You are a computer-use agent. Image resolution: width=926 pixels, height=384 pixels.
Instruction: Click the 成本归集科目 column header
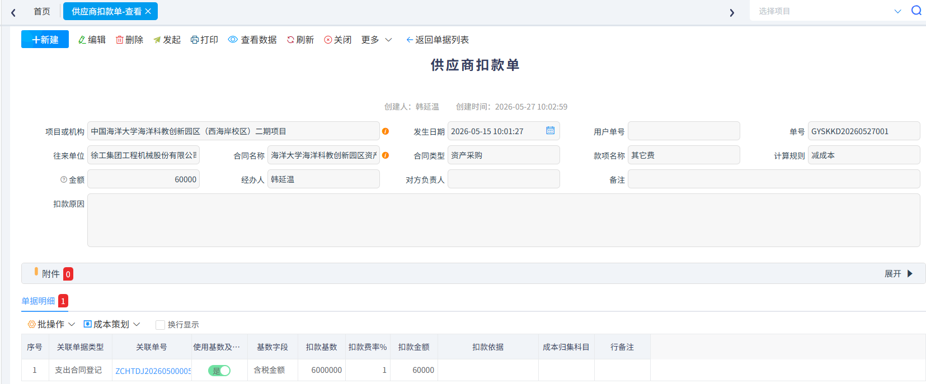(x=566, y=347)
